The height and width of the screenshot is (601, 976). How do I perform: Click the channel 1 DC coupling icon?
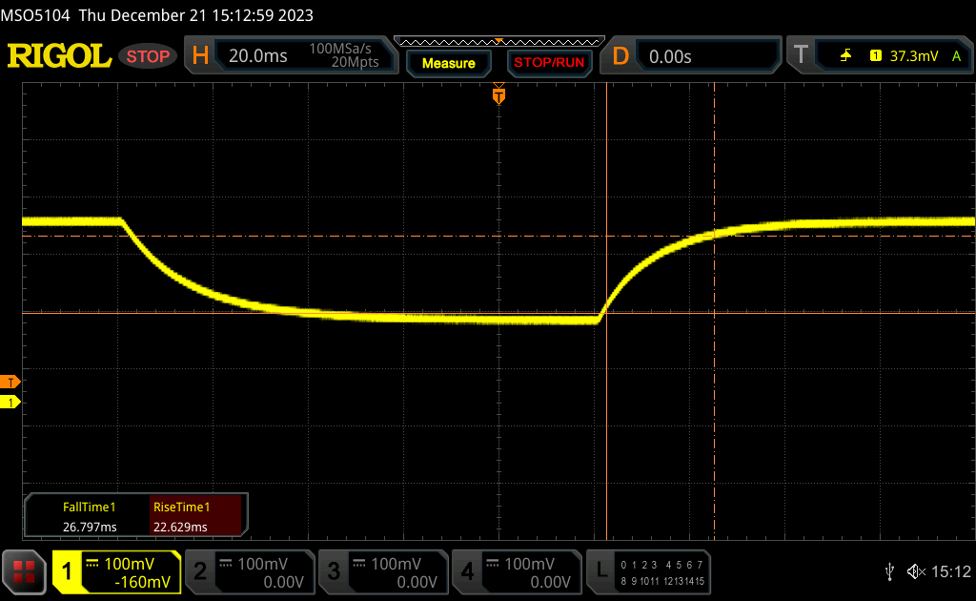(92, 563)
